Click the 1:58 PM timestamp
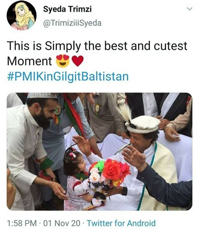The width and height of the screenshot is (199, 231). [22, 223]
